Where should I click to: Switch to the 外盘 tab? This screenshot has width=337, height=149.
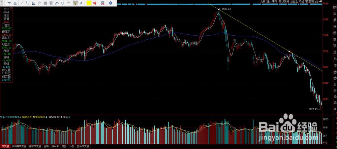pyautogui.click(x=71, y=146)
